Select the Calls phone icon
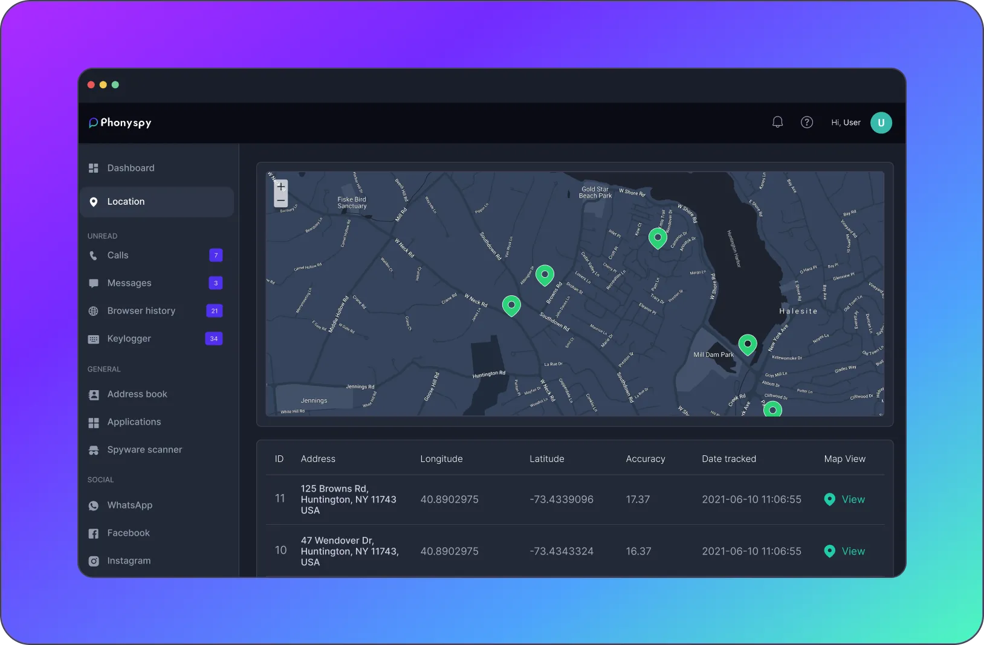 (94, 255)
